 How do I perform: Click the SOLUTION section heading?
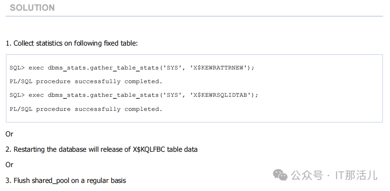click(x=32, y=8)
